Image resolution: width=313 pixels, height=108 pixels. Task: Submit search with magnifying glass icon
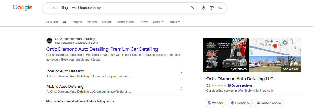tap(221, 8)
